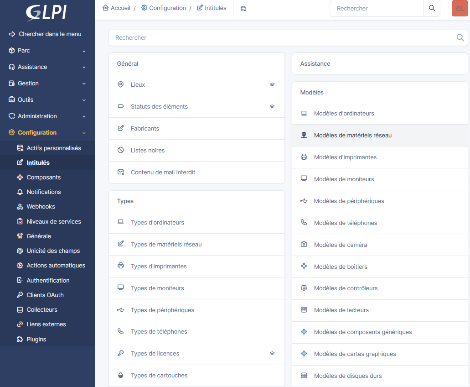470x387 pixels.
Task: Open Modèles de téléphones
Action: [380, 223]
